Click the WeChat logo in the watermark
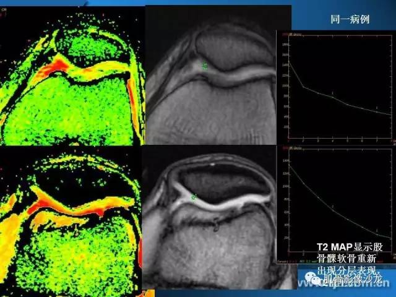Screen dimensions: 396x297 pyautogui.click(x=312, y=279)
